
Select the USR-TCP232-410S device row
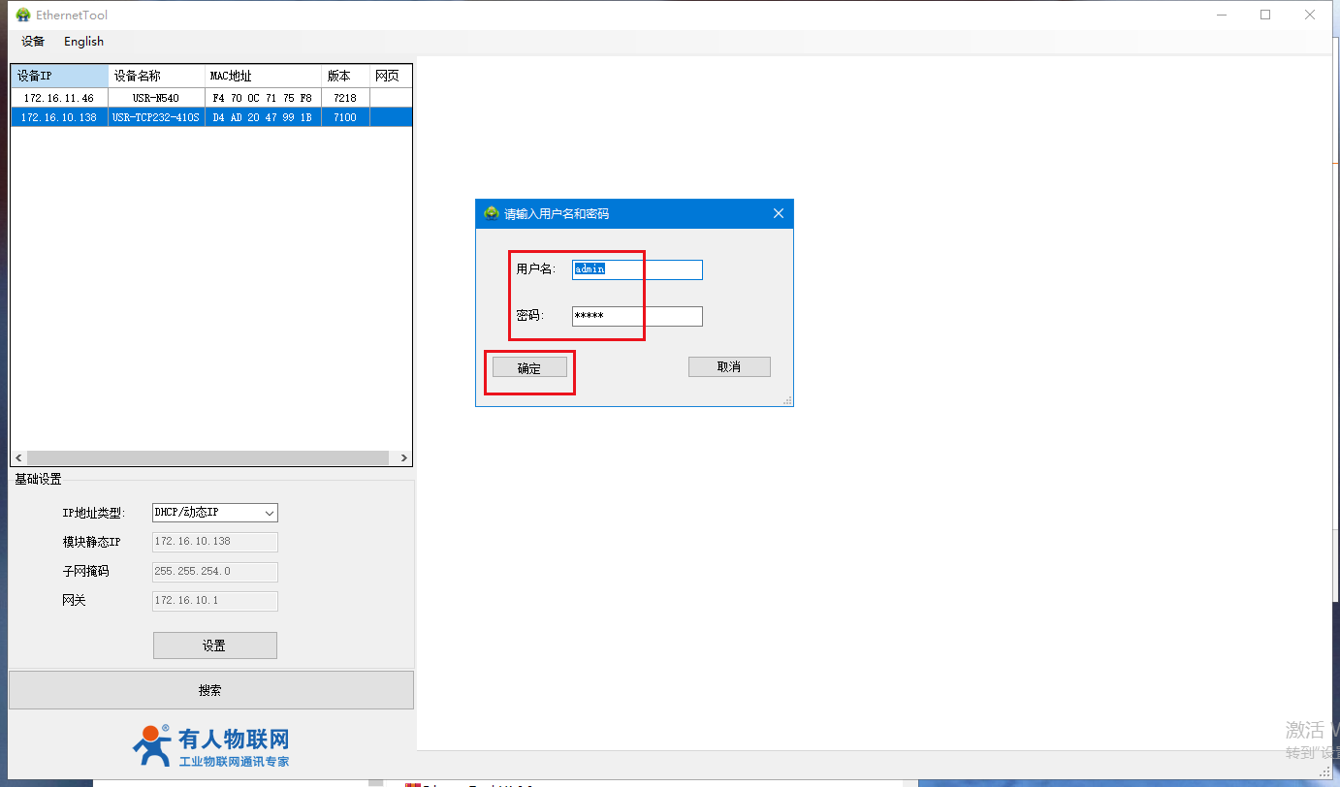155,117
